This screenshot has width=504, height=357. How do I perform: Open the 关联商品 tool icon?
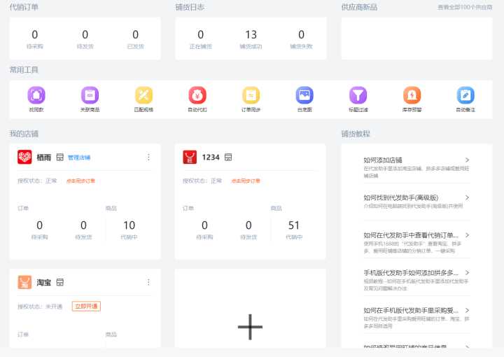(90, 95)
